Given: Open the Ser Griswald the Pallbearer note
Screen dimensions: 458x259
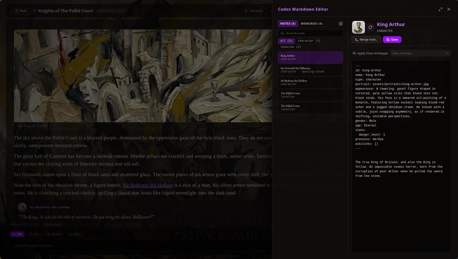Looking at the screenshot, I should tap(310, 70).
